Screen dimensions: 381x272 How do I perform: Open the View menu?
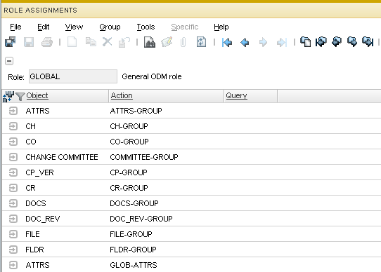(x=74, y=27)
